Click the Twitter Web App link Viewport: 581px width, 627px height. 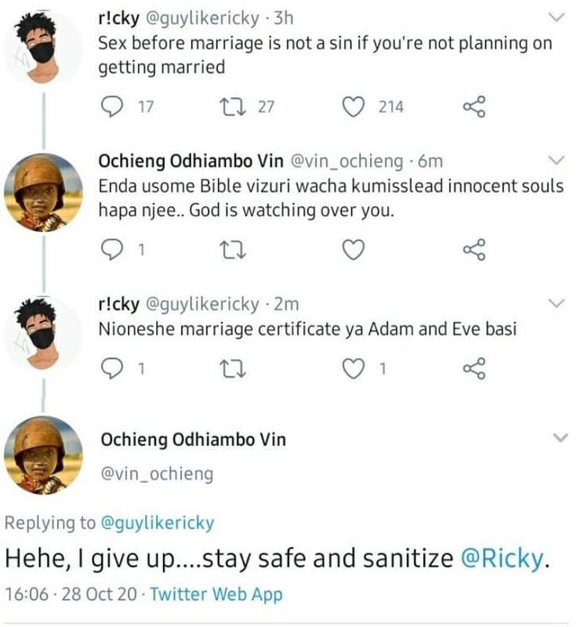coord(214,594)
